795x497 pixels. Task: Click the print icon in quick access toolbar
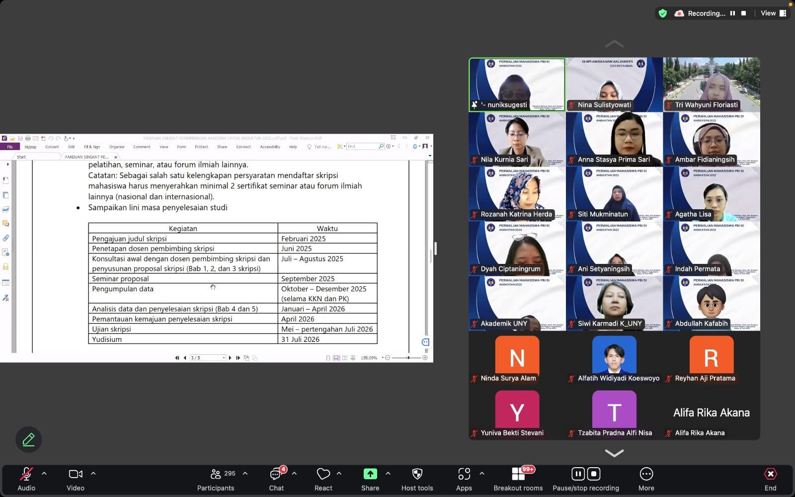pyautogui.click(x=28, y=138)
